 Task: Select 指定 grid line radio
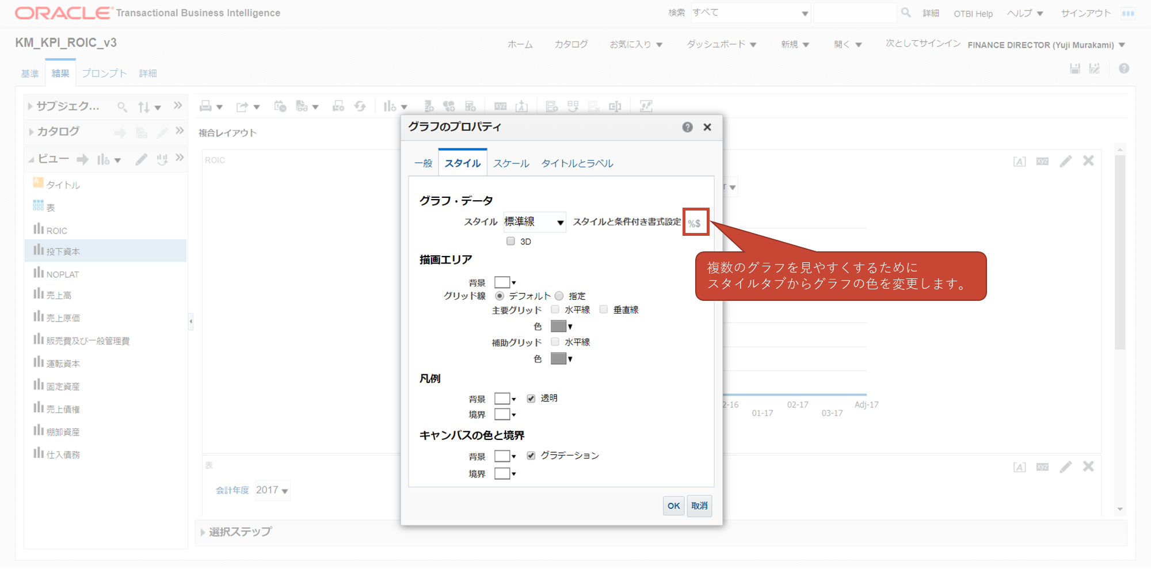[x=559, y=296]
